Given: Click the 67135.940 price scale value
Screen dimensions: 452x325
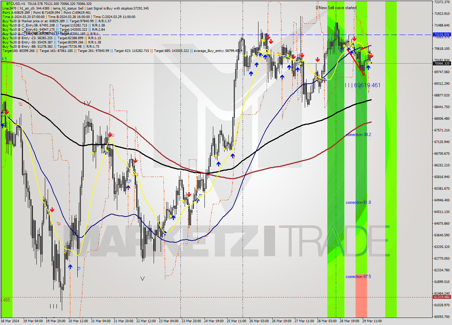Looking at the screenshot, I should pos(441,142).
